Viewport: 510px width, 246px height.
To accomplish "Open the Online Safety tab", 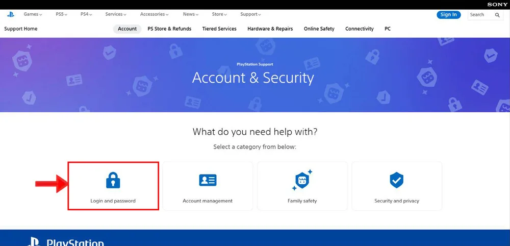I will pos(319,29).
